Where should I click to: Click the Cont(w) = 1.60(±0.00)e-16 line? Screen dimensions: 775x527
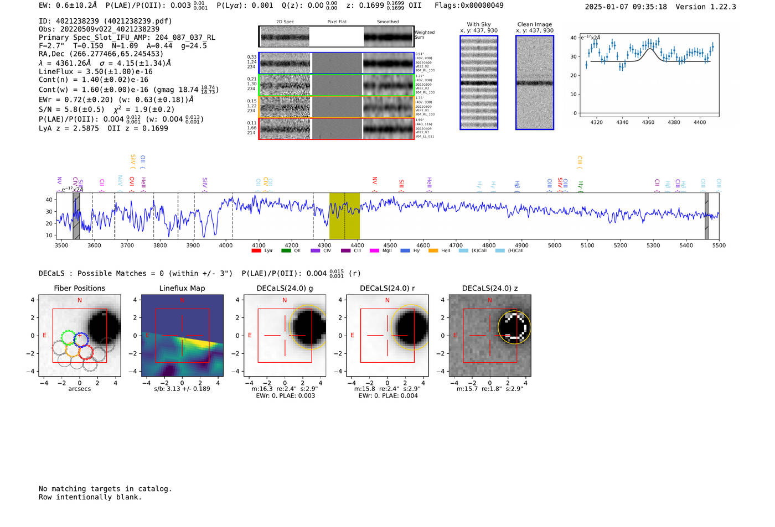tap(128, 89)
